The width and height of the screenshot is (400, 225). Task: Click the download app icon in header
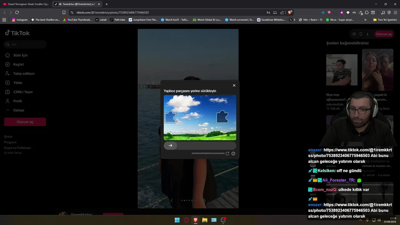(367, 34)
